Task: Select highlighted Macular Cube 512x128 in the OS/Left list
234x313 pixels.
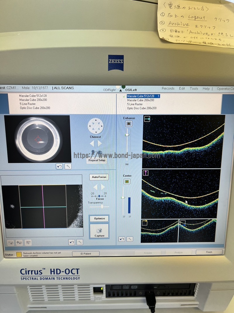Action: (143, 96)
